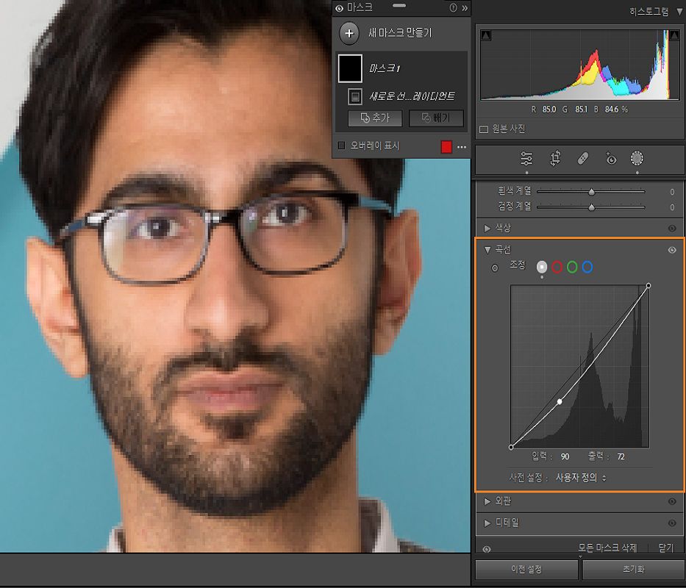
Task: Expand the 색상 section
Action: 487,228
